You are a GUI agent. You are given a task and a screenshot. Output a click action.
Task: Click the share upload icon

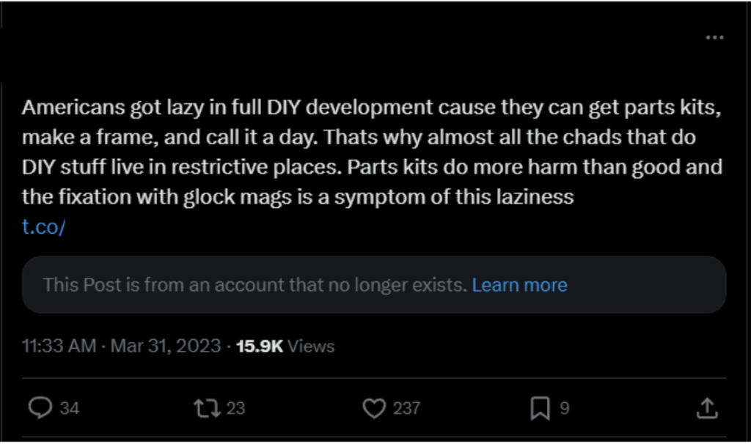click(x=706, y=408)
